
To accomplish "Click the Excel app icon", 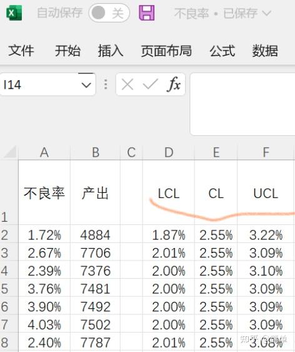I will [14, 13].
